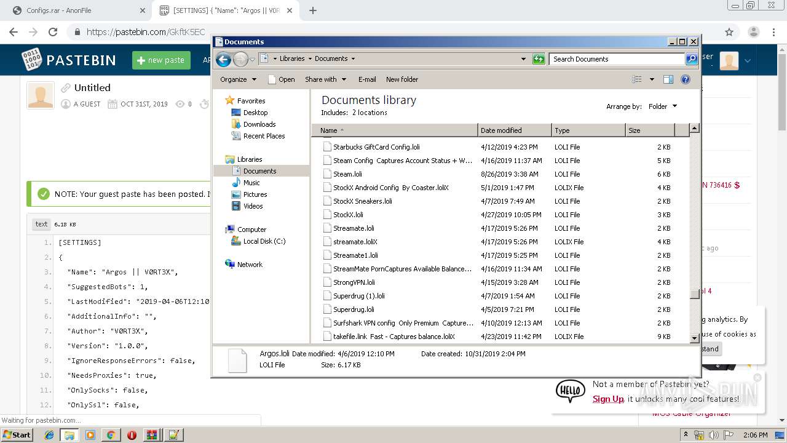Sort by Date modified column header
The image size is (787, 443).
click(515, 130)
